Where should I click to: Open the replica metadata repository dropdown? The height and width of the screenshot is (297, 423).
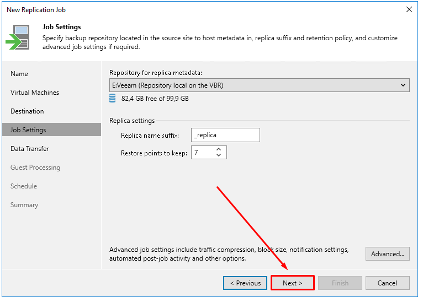point(259,85)
